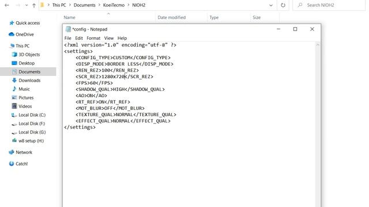The image size is (369, 207).
Task: Open Pictures folder in sidebar
Action: [26, 98]
